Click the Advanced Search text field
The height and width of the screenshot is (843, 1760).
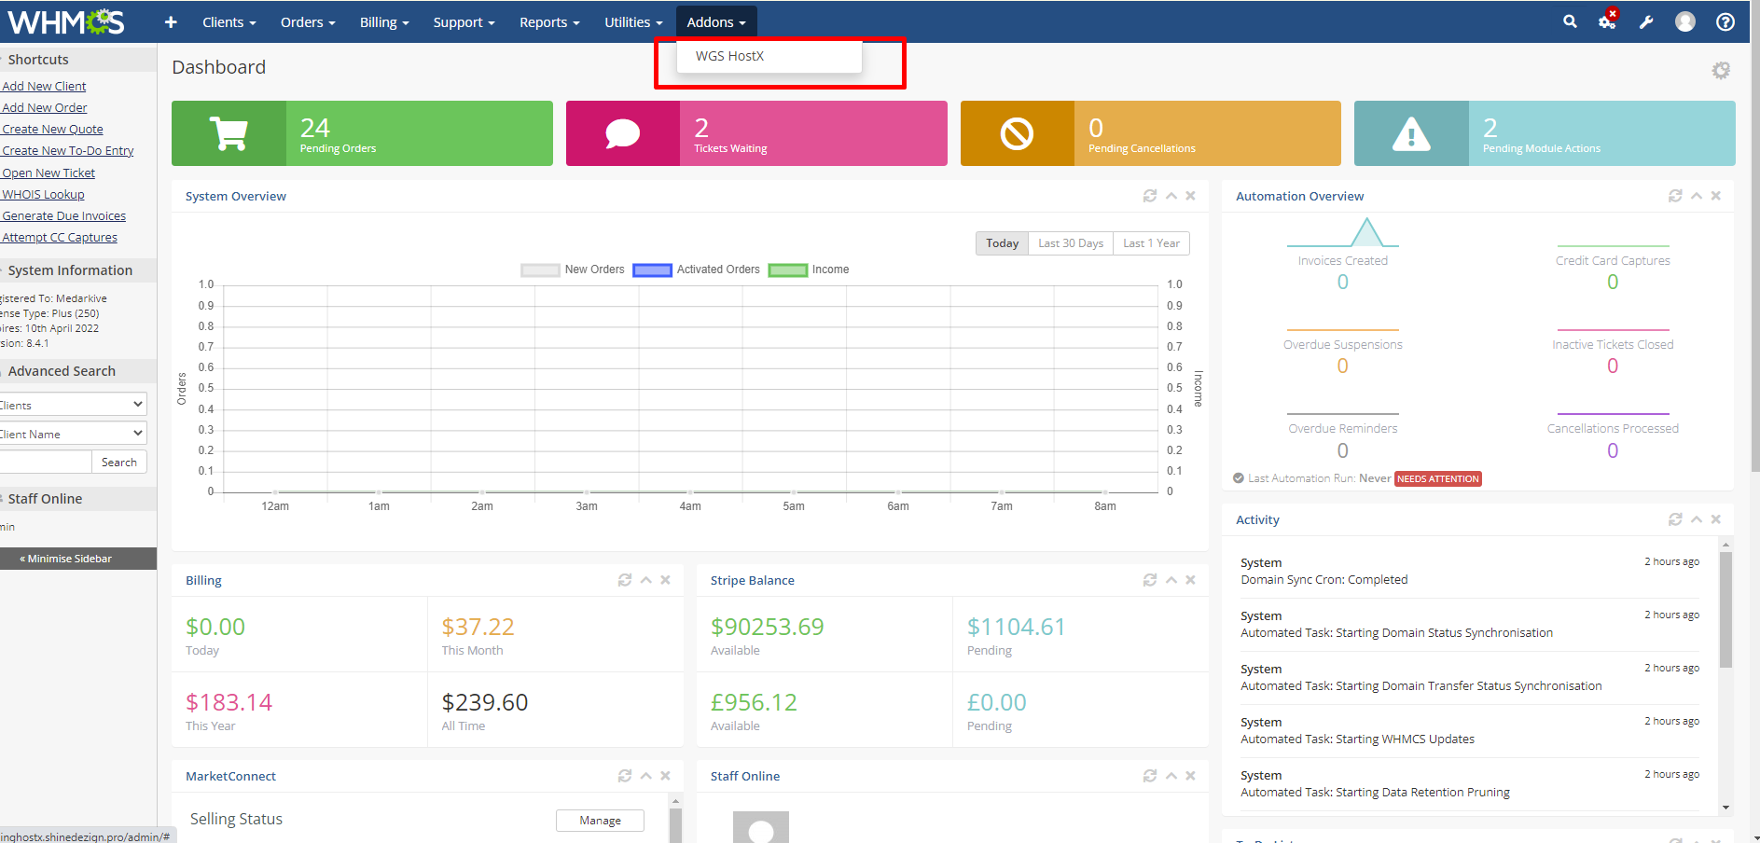(x=45, y=462)
